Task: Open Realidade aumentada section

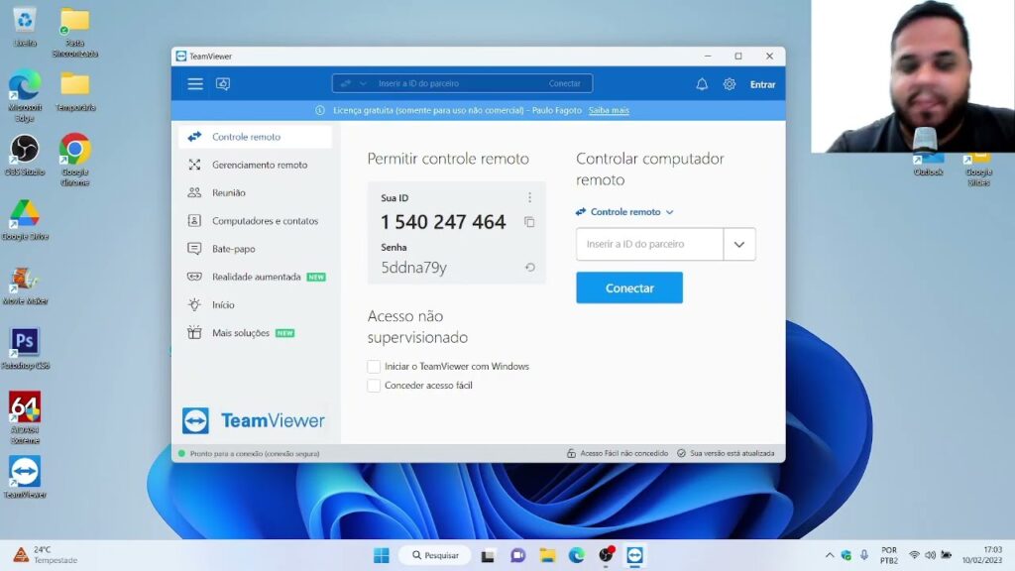Action: (255, 277)
